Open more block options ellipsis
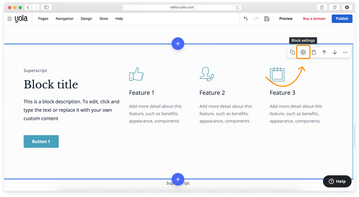 pyautogui.click(x=345, y=52)
